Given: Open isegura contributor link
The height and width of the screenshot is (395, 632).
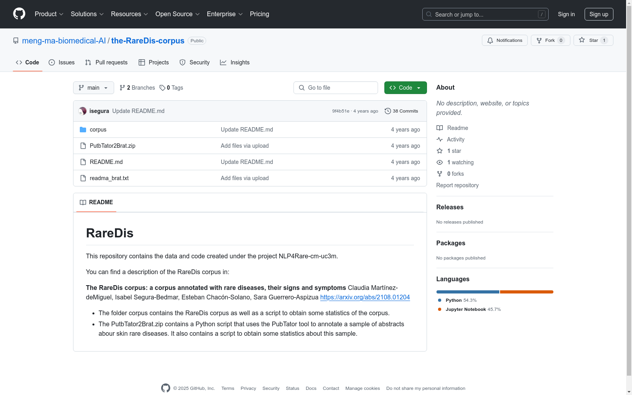Looking at the screenshot, I should click(99, 111).
